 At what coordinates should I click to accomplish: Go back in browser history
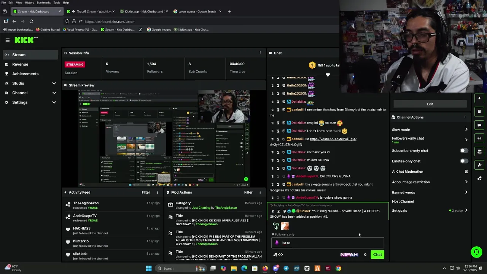point(14,21)
